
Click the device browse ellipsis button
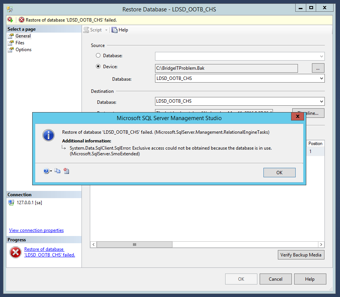pos(318,68)
